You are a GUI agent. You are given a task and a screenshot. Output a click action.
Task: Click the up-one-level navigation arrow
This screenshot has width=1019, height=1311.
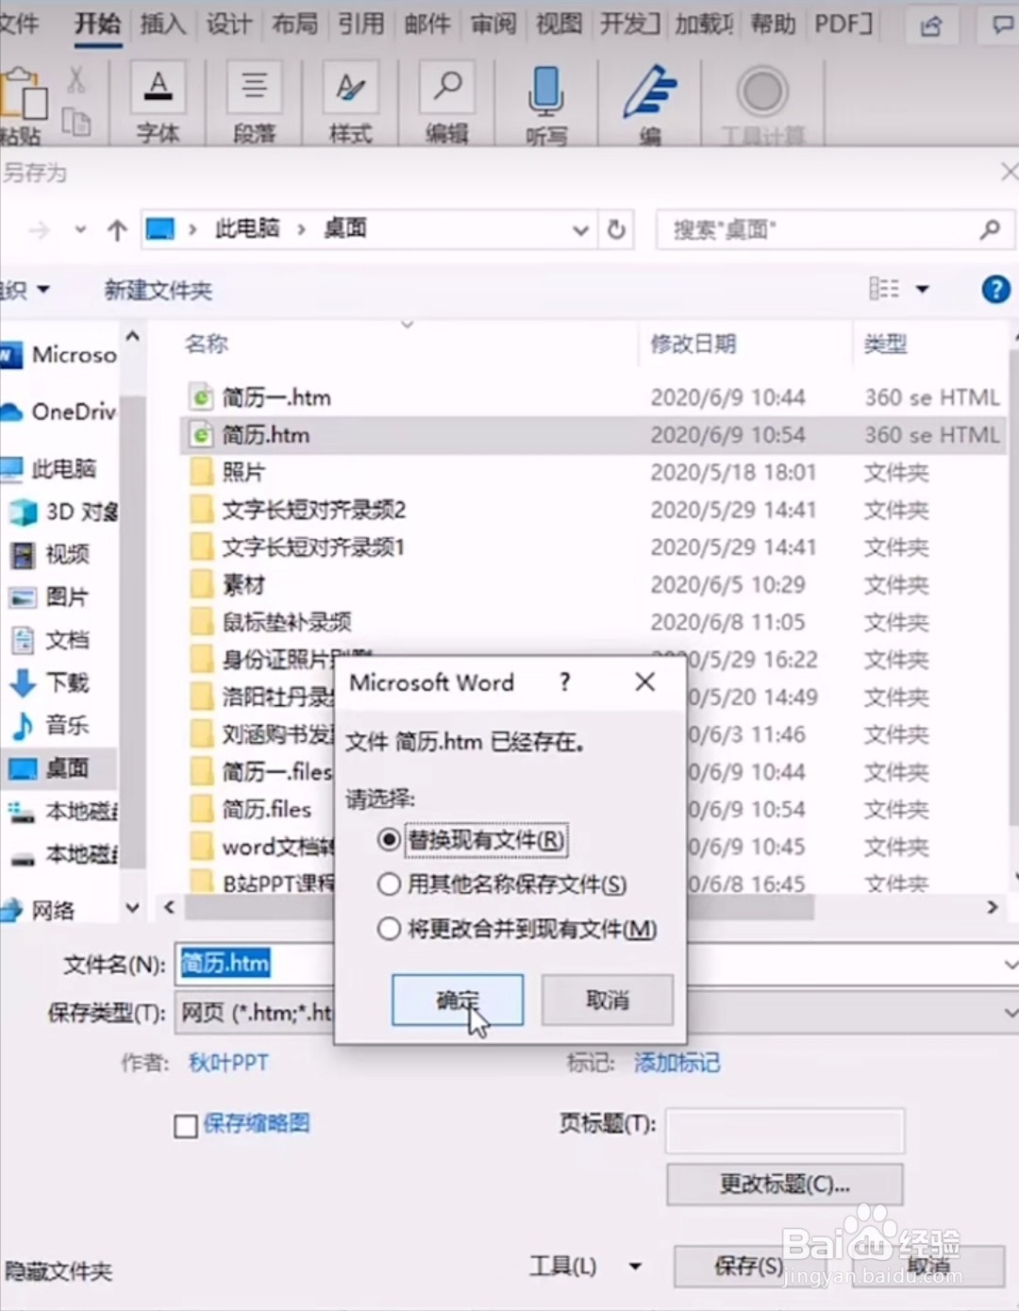[115, 229]
